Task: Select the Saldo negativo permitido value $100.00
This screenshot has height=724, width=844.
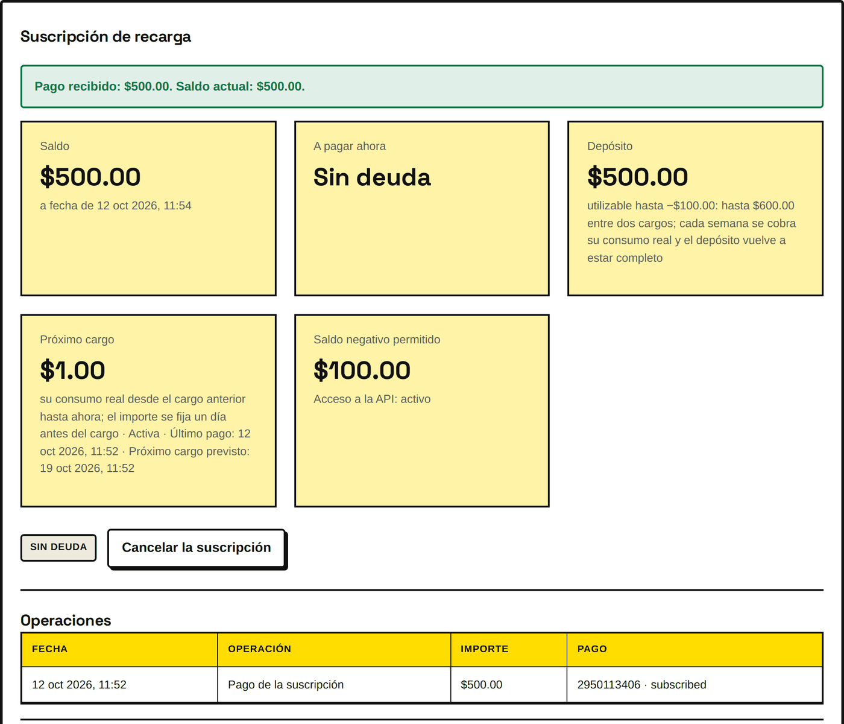Action: pos(362,370)
